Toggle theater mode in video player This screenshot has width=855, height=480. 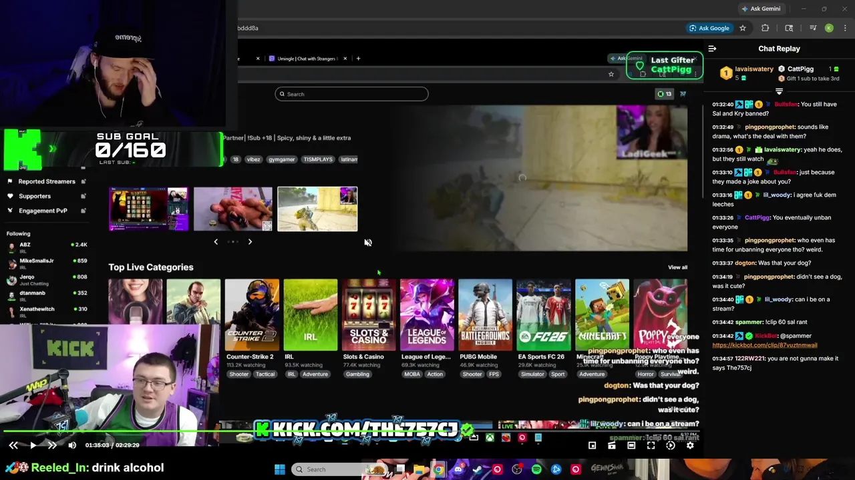pos(631,445)
